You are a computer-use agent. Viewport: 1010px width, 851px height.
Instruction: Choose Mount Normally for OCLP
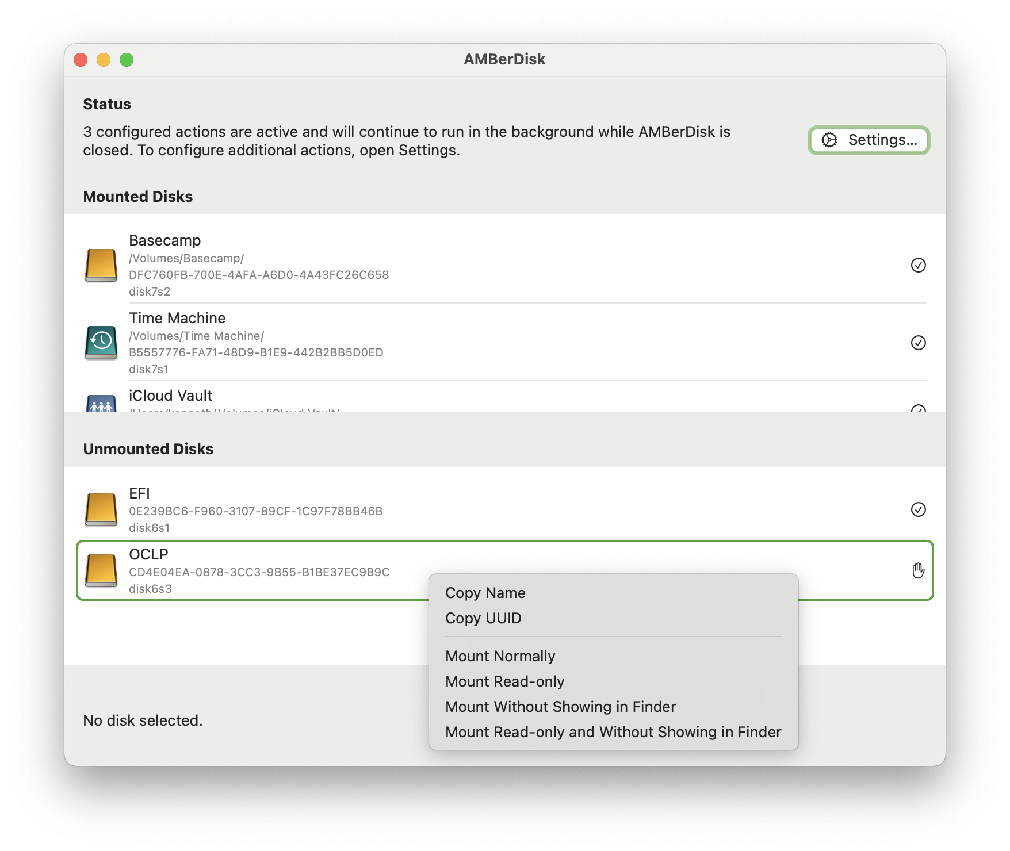pyautogui.click(x=499, y=655)
